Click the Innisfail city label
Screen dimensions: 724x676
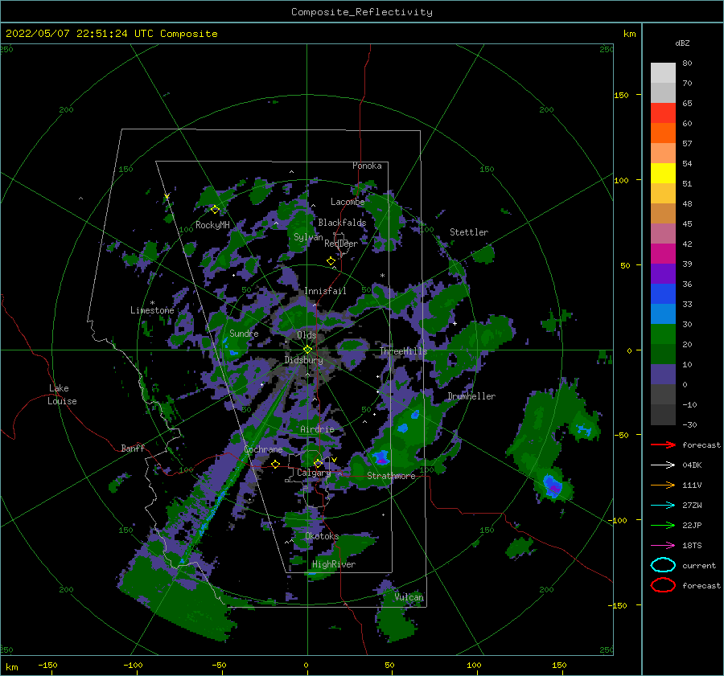[325, 291]
